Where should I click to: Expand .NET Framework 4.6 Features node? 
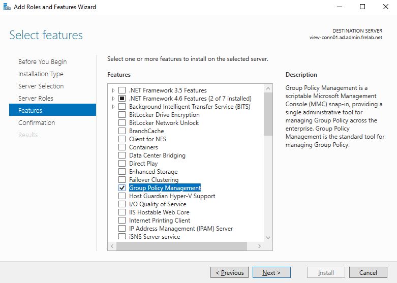[113, 99]
